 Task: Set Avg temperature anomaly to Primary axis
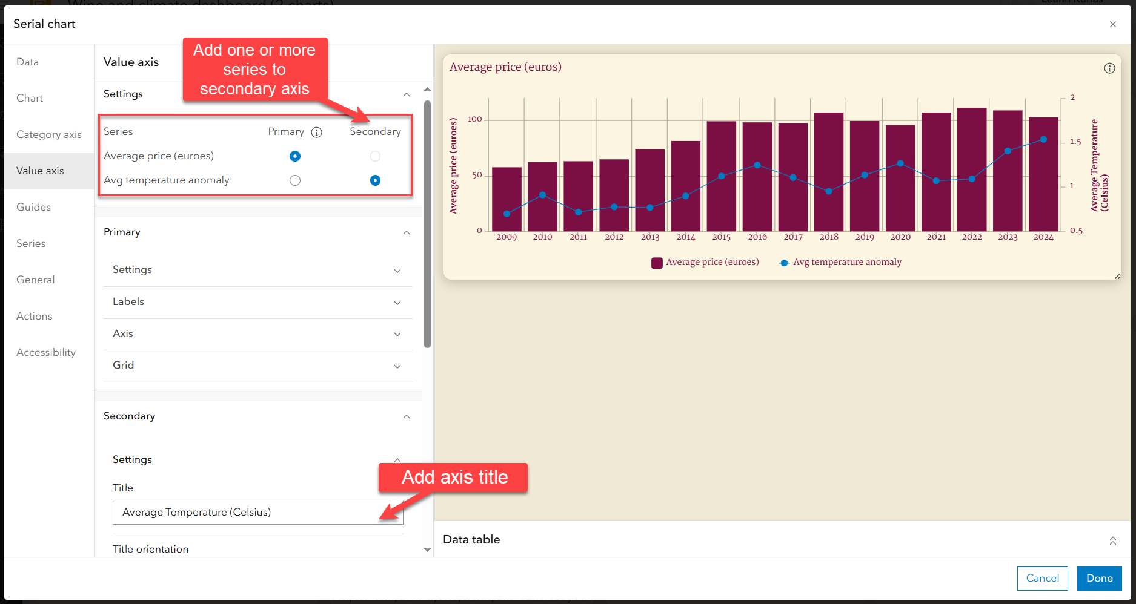tap(295, 180)
